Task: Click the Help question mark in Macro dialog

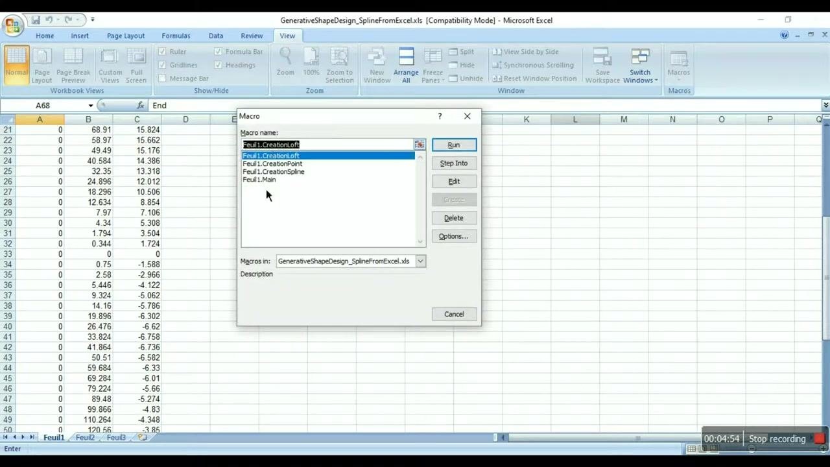Action: coord(440,116)
